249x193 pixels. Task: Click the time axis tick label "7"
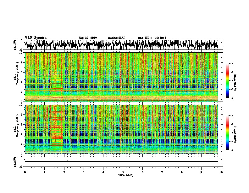pos(162,172)
